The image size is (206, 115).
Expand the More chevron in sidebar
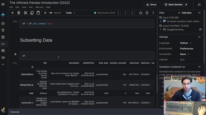3,65
